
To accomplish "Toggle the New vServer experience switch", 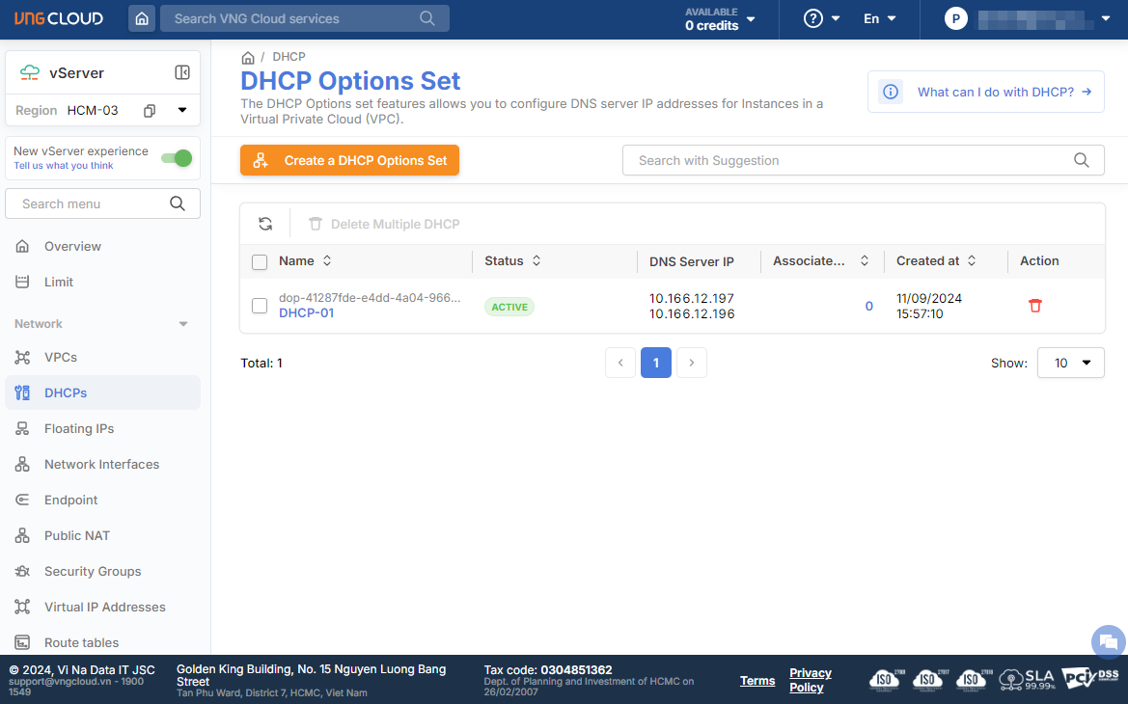I will [177, 158].
